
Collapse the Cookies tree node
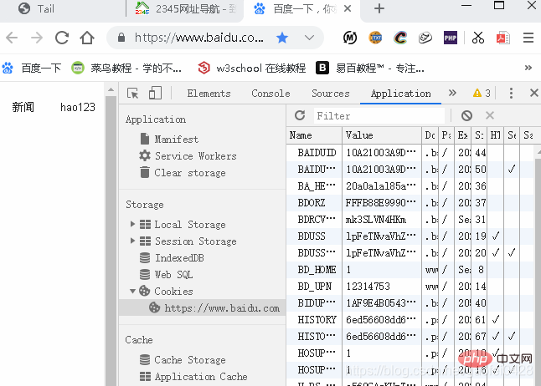[132, 292]
